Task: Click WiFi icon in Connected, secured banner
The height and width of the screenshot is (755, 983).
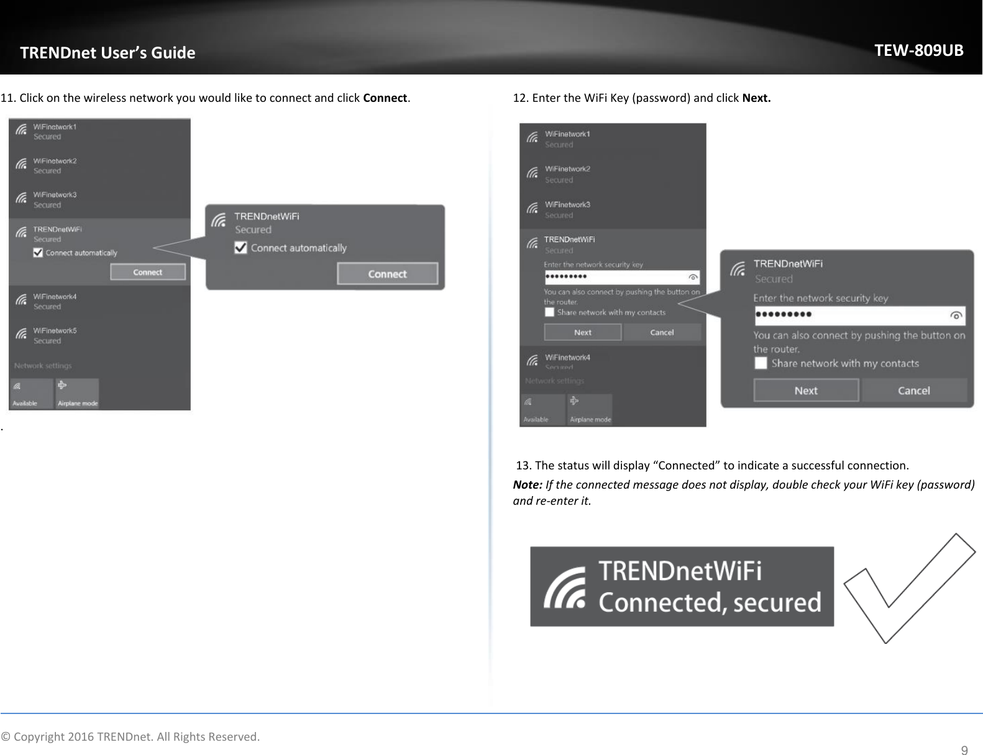Action: [x=565, y=589]
